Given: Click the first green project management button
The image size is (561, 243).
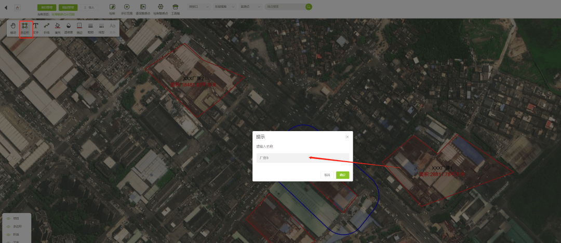Looking at the screenshot, I should (47, 7).
